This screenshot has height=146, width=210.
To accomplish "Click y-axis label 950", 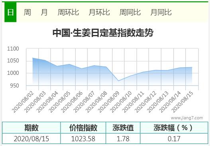I will [14, 86].
